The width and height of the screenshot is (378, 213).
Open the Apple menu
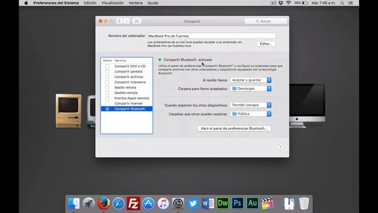(26, 3)
